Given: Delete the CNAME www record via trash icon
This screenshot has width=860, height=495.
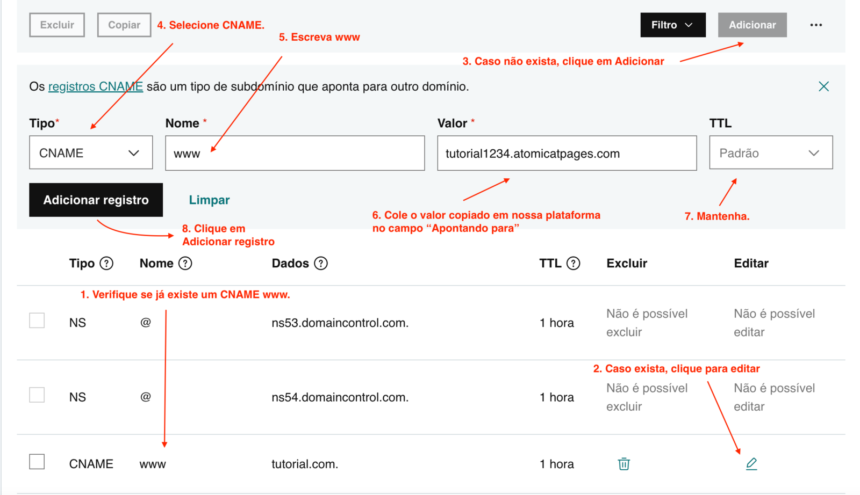Looking at the screenshot, I should coord(623,464).
